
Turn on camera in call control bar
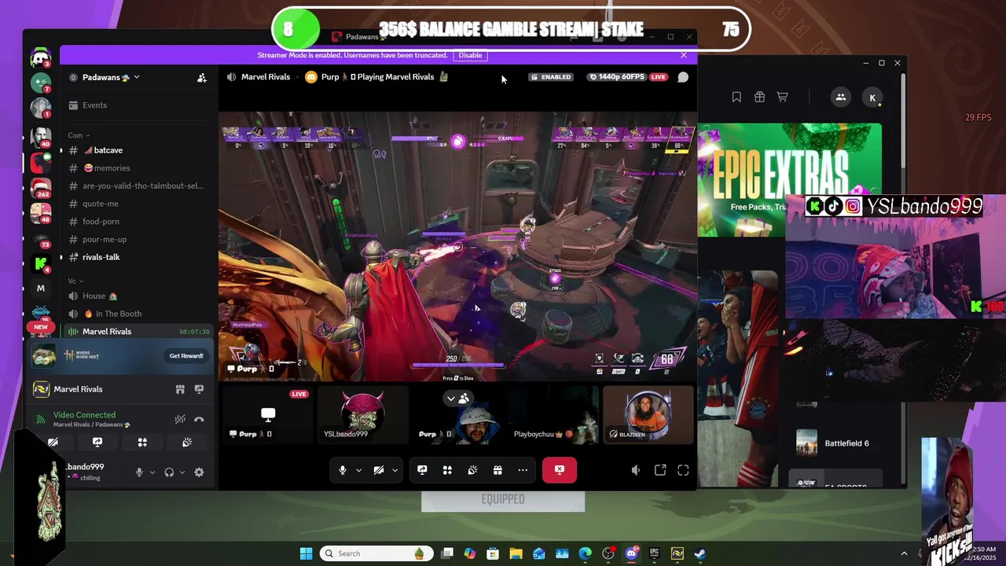[379, 470]
